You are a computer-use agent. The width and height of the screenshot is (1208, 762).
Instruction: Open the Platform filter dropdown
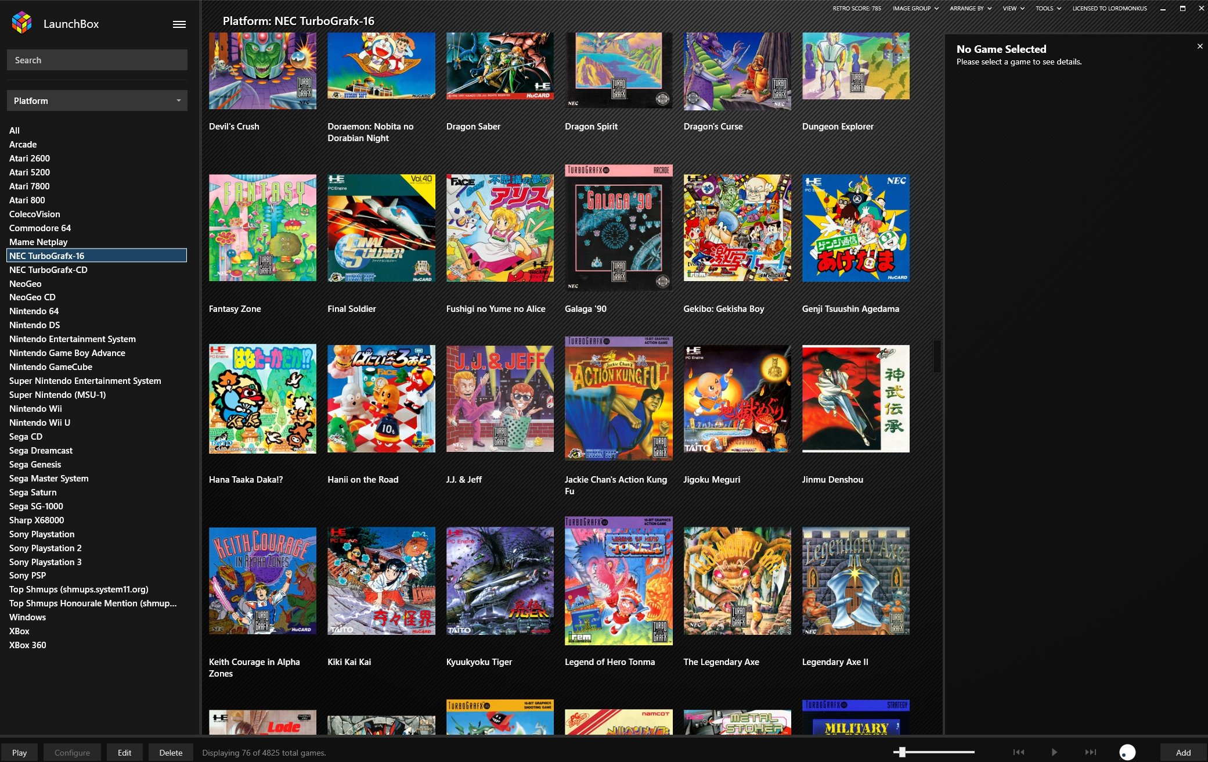click(x=97, y=100)
